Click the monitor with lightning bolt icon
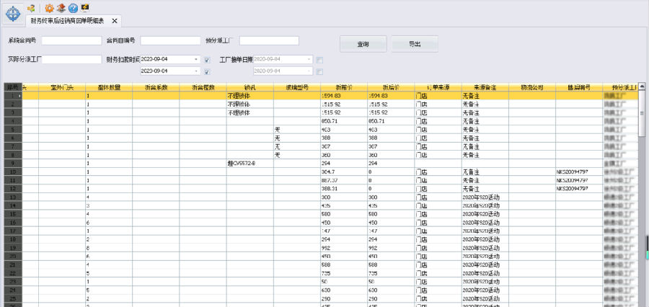 (x=85, y=8)
